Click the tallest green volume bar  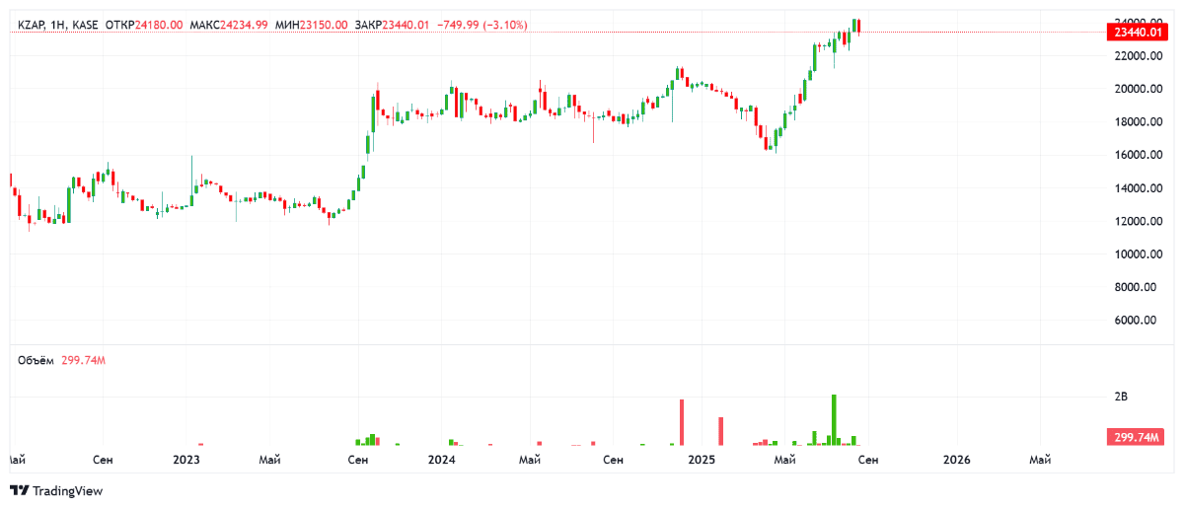(x=834, y=420)
